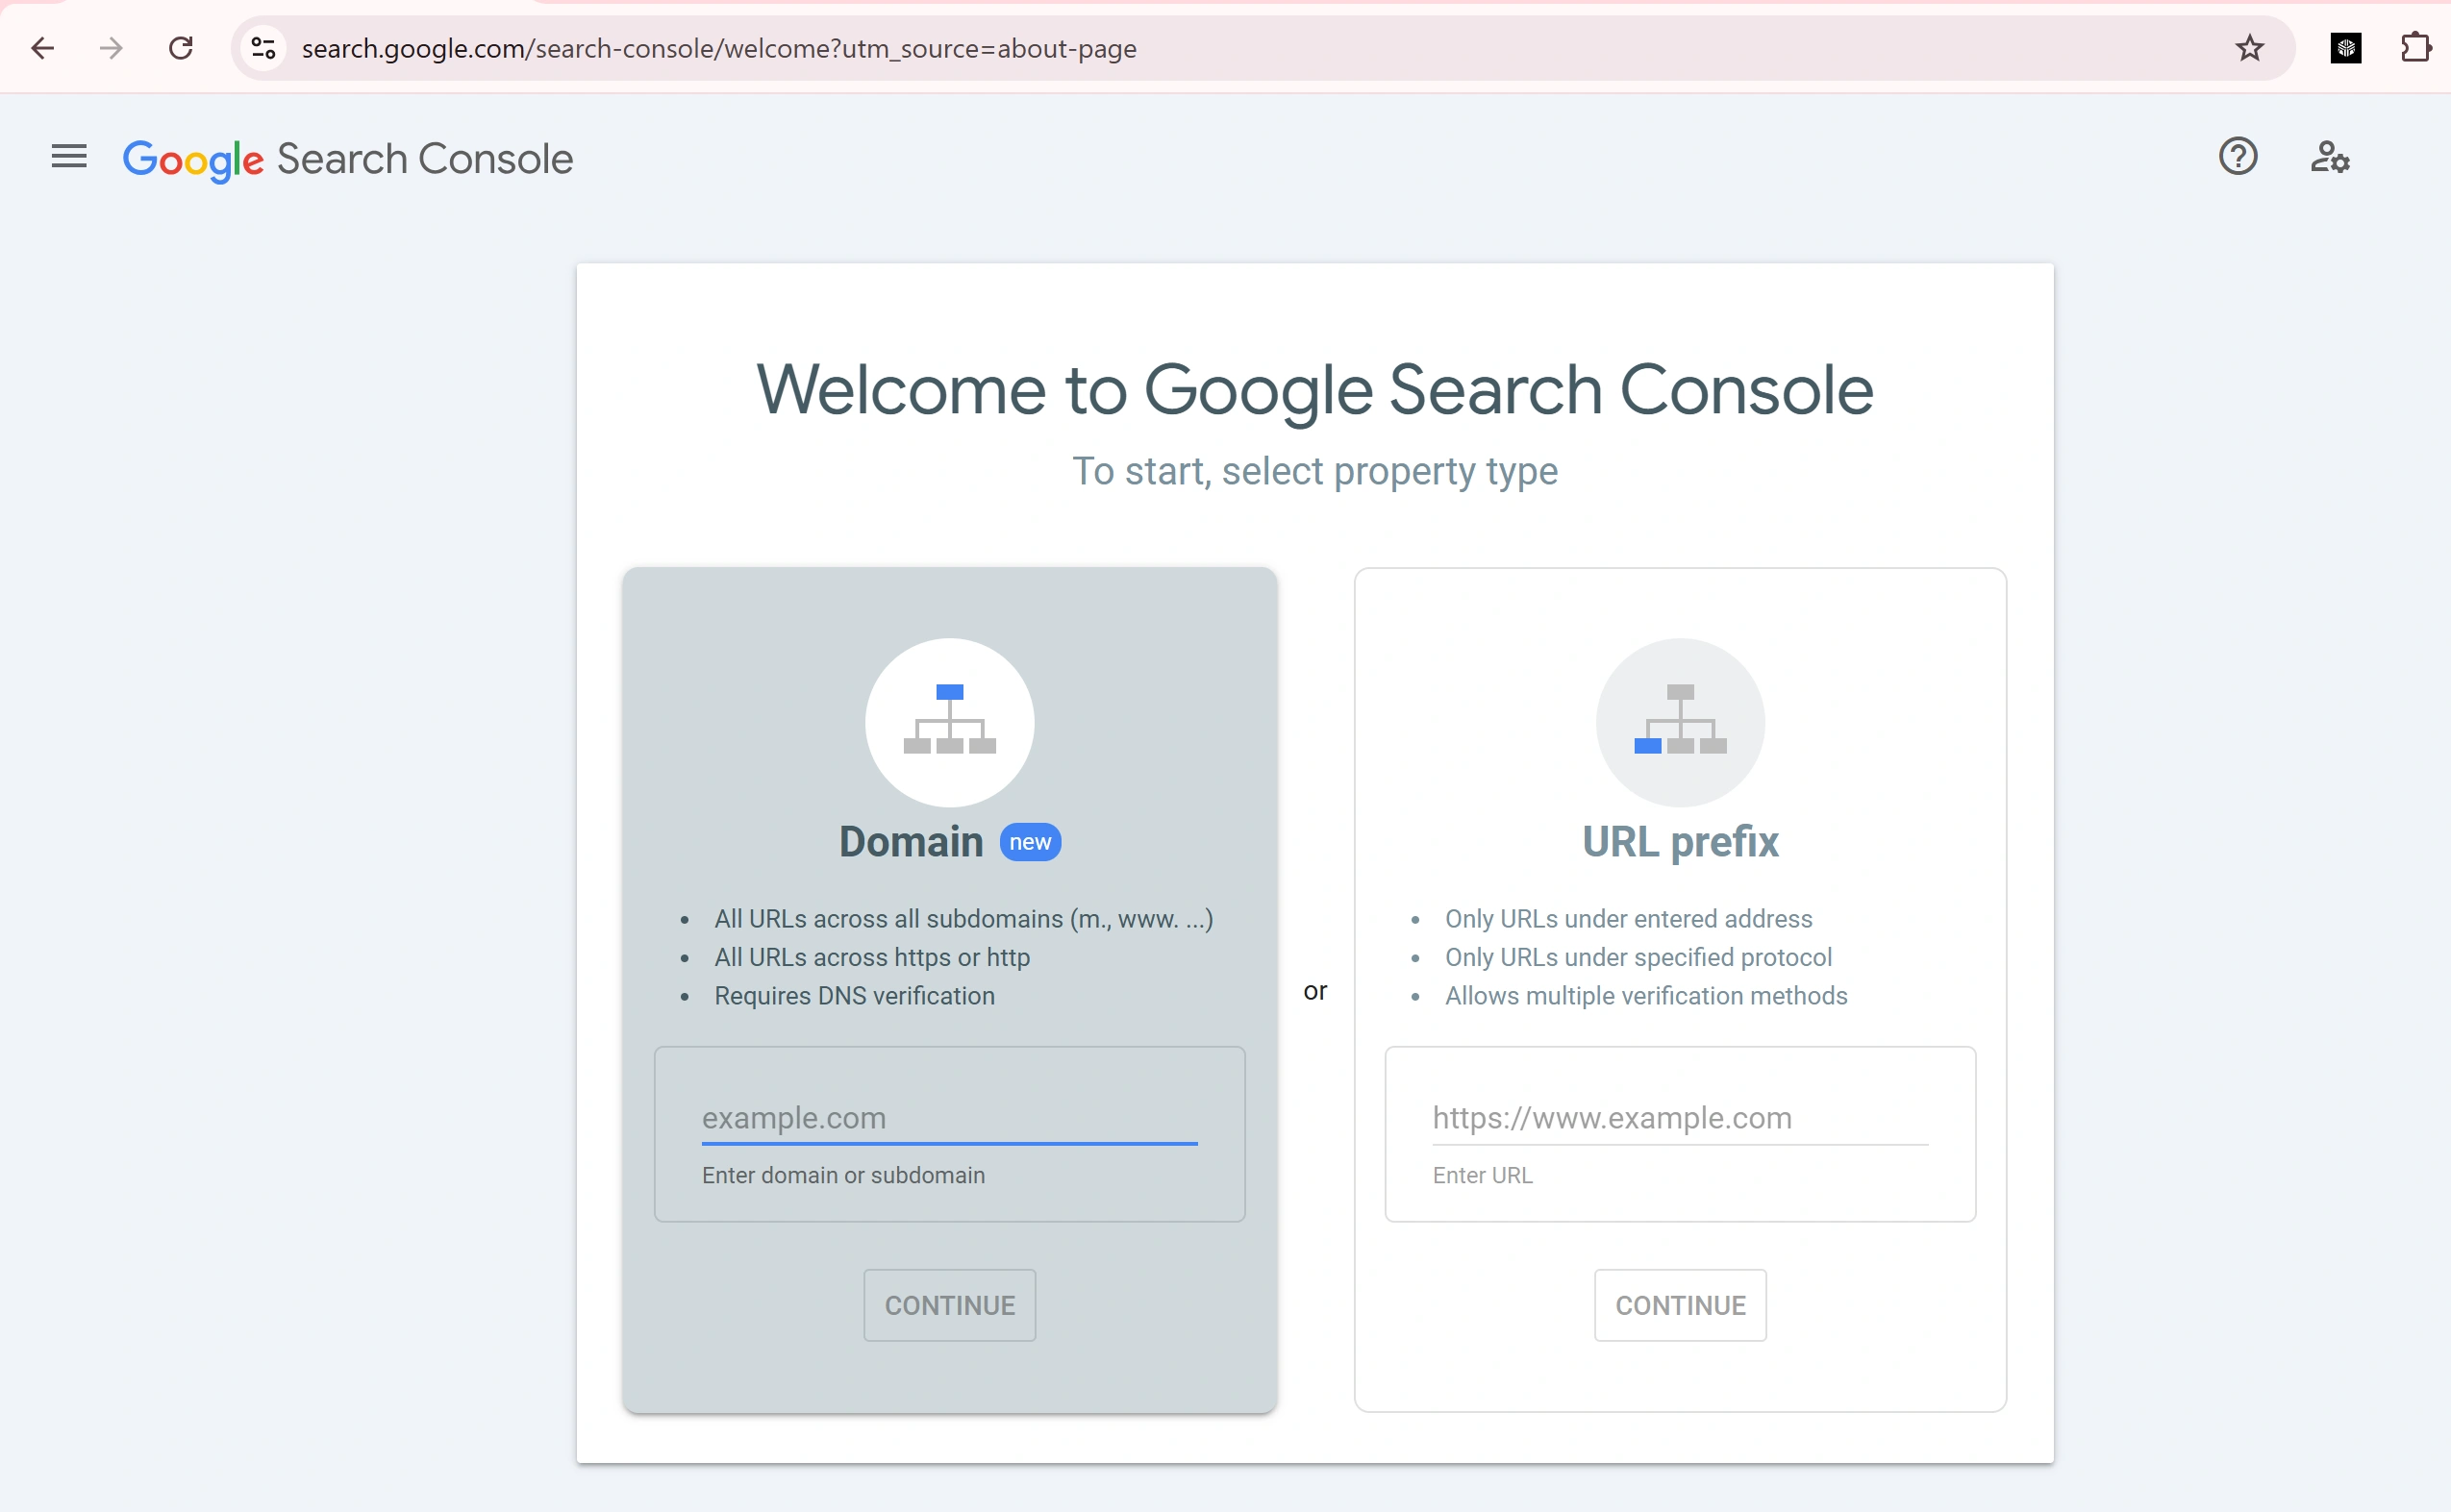Click the Domain property hierarchy icon
Screen dimensions: 2451x1512
pos(949,722)
